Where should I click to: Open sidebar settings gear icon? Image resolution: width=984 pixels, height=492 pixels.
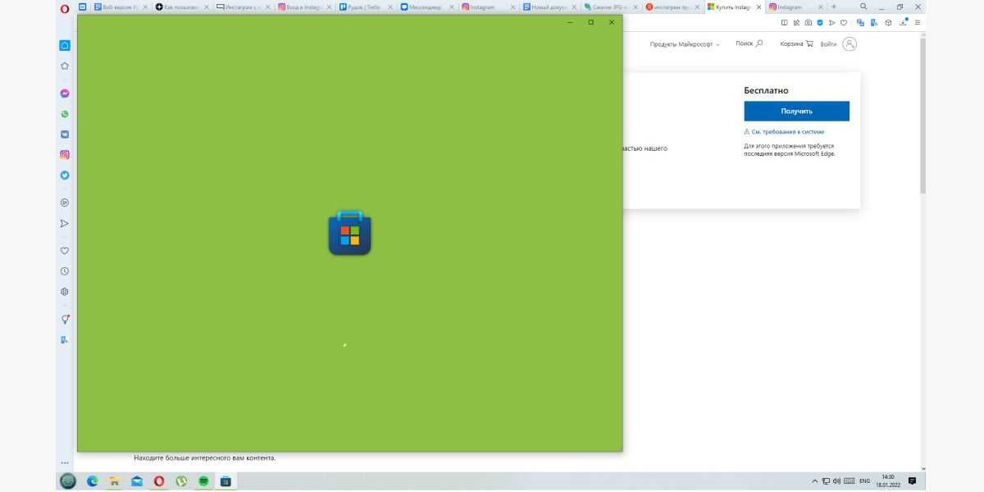point(65,292)
